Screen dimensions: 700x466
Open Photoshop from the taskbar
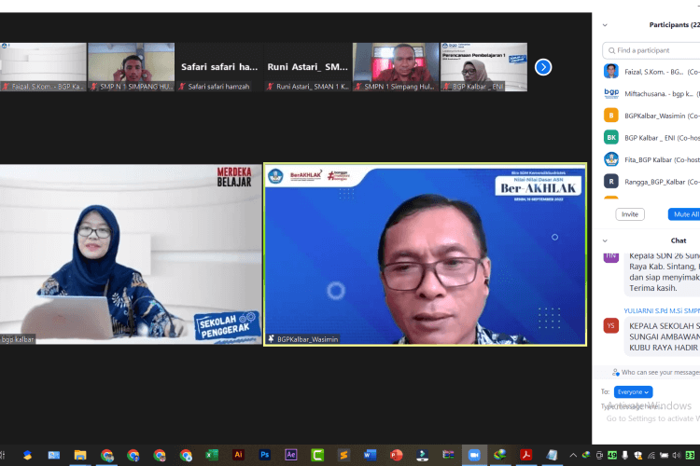click(265, 455)
